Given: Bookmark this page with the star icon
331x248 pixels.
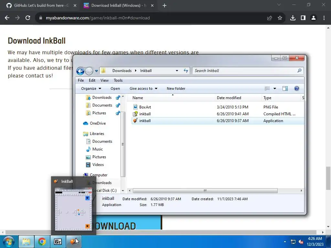Looking at the screenshot, I should tap(280, 18).
